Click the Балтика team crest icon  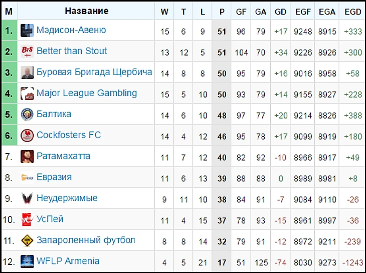click(x=27, y=114)
